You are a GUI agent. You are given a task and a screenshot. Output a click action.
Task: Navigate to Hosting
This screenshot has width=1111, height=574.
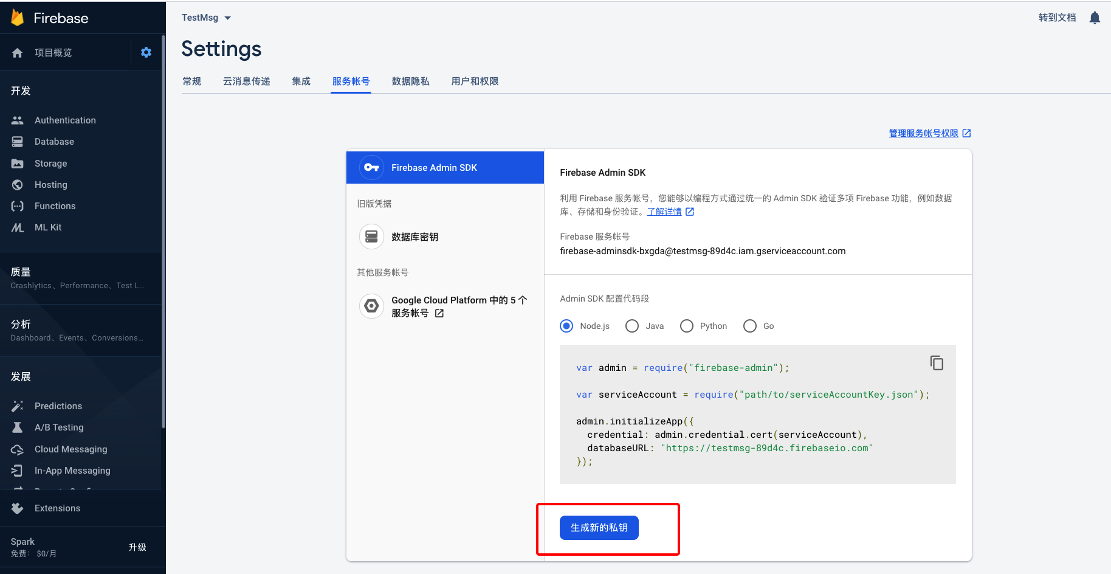click(50, 184)
